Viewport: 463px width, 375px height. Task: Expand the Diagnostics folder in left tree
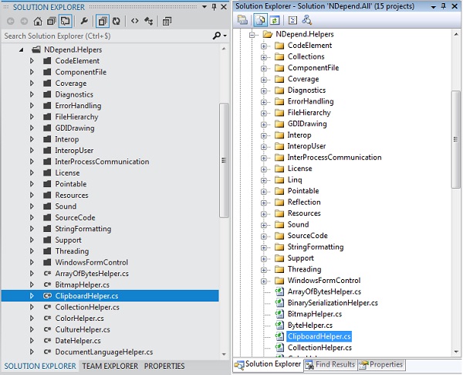32,94
